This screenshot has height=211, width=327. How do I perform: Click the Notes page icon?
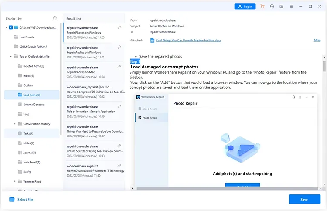(x=20, y=143)
